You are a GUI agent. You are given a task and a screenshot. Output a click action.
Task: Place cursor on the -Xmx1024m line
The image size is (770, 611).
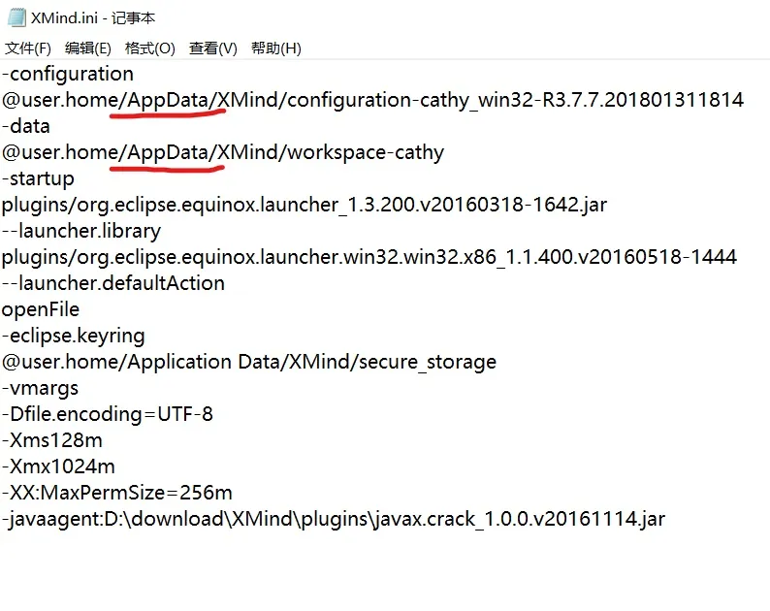coord(58,466)
